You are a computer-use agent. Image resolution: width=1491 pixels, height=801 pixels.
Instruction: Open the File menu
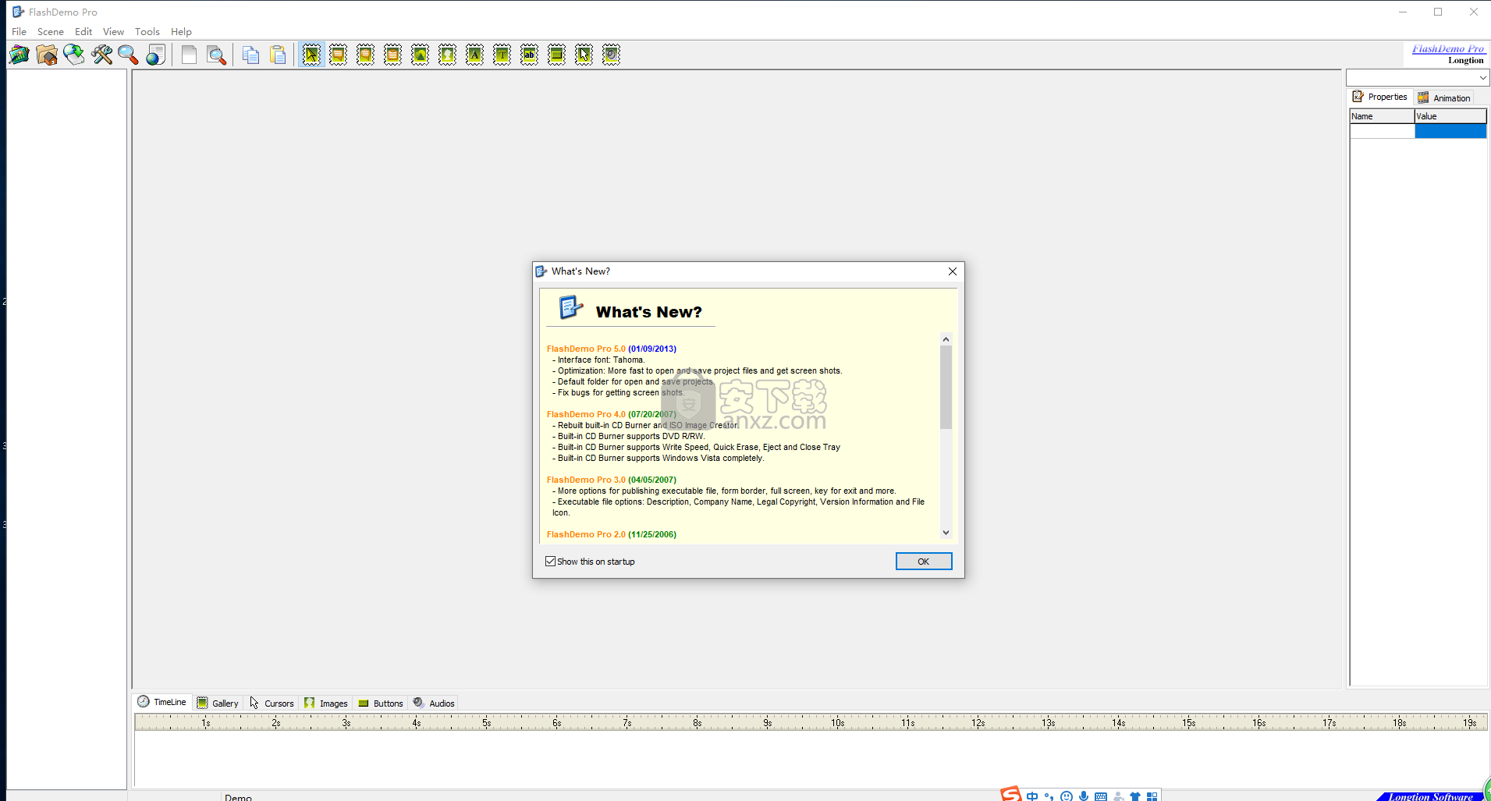point(20,32)
